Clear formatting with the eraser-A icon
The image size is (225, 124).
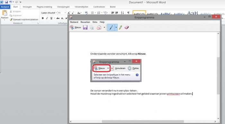point(86,13)
